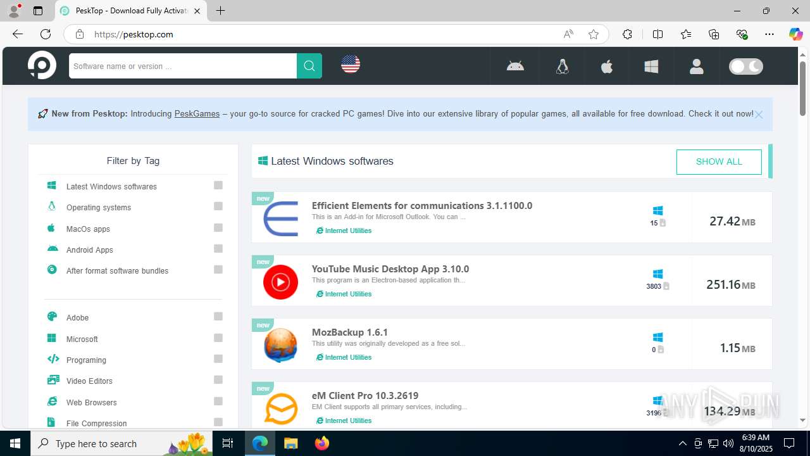The height and width of the screenshot is (456, 810).
Task: Refresh the page
Action: pyautogui.click(x=46, y=34)
